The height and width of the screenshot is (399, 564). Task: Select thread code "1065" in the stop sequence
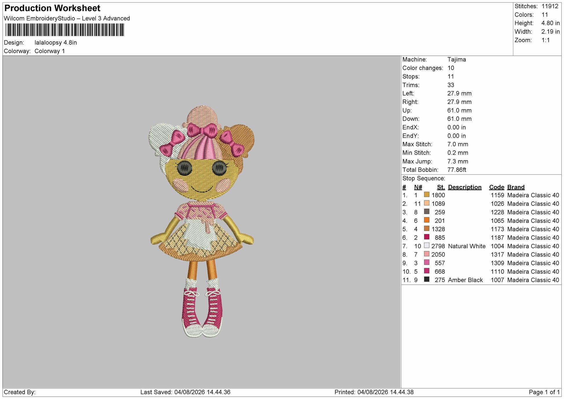pos(497,221)
